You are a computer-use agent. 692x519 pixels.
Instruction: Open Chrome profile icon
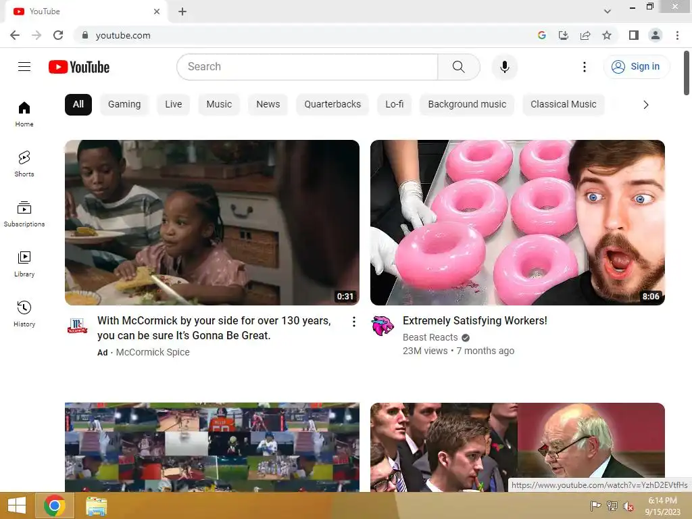(x=656, y=35)
